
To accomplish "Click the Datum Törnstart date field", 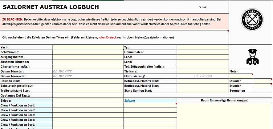I will (x=88, y=71).
